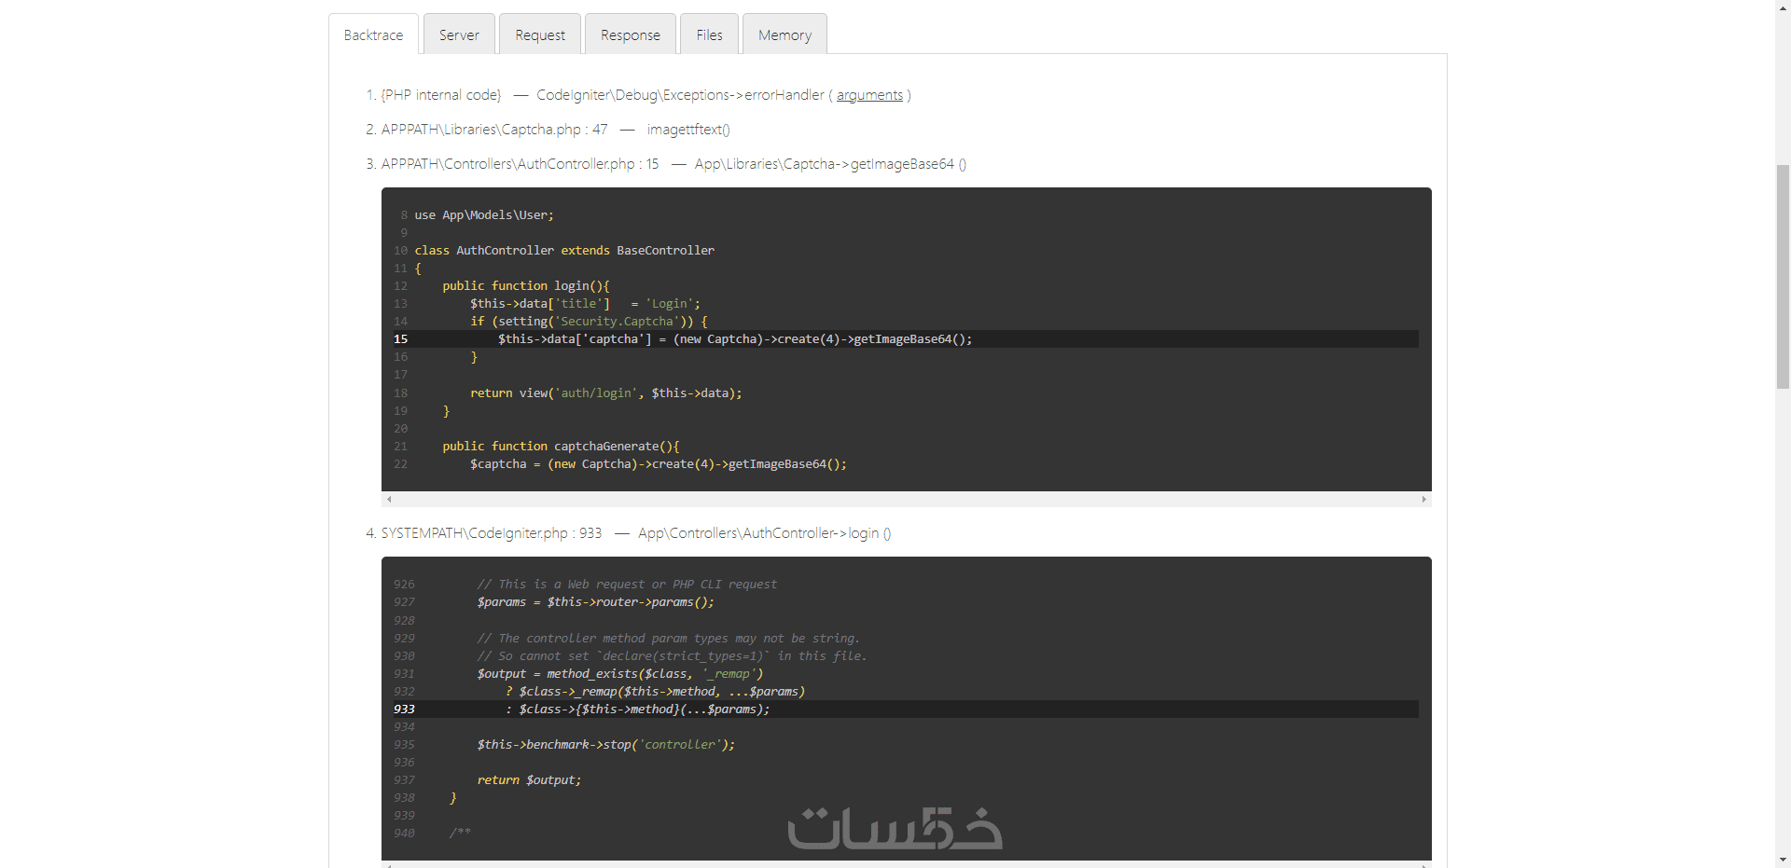Click the '$captcha = (new Captcha)' line 22
This screenshot has width=1791, height=868.
point(659,464)
